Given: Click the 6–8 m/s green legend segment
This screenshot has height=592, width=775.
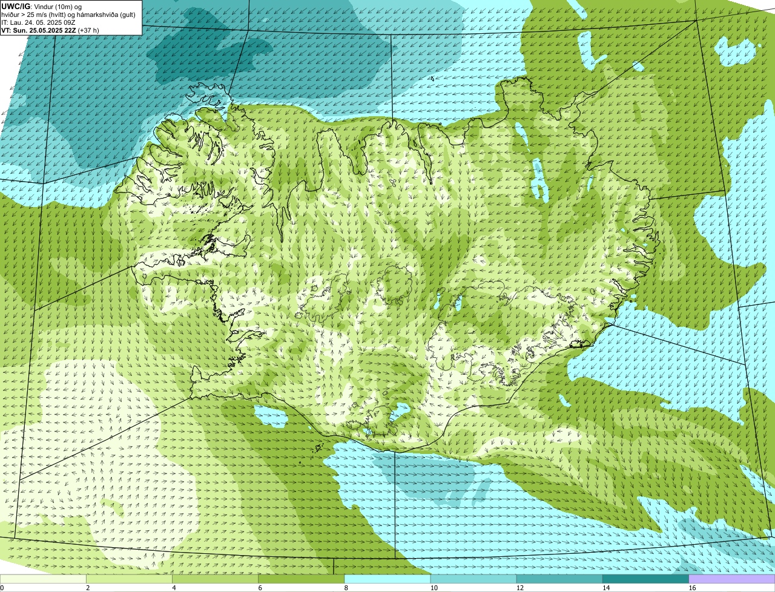Looking at the screenshot, I should (302, 579).
